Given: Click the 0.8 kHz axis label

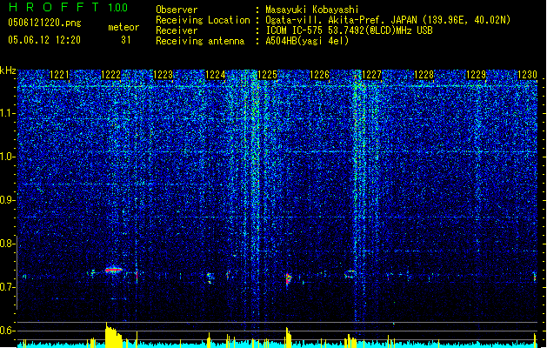Looking at the screenshot, I should pos(8,244).
